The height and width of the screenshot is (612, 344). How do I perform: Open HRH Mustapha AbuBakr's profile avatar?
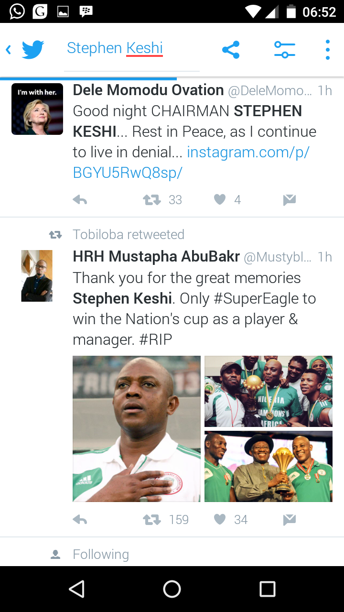point(37,276)
